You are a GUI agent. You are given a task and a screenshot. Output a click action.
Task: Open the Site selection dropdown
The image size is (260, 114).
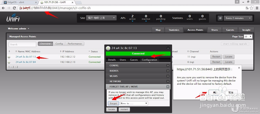(101, 18)
